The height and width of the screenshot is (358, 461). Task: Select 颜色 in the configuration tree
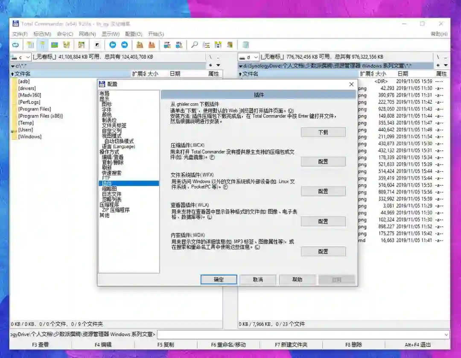106,115
